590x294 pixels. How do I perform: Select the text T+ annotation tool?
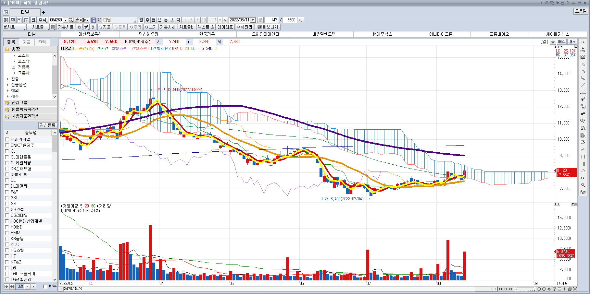click(x=583, y=99)
